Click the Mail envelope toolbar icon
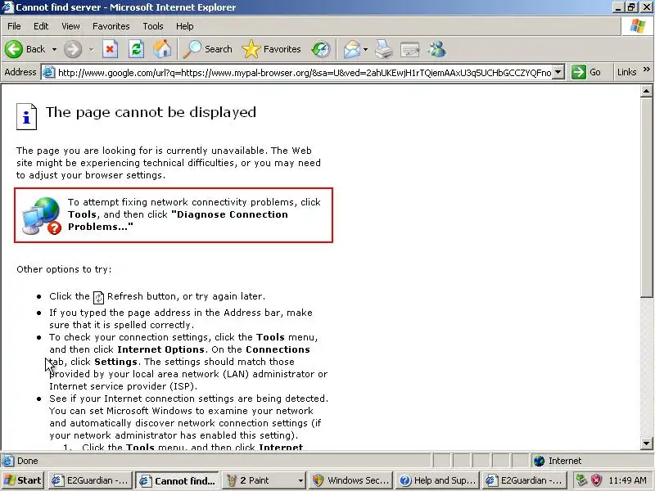The image size is (655, 491). click(x=352, y=49)
